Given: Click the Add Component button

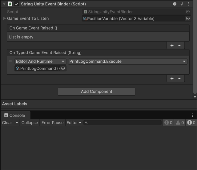Looking at the screenshot, I should [x=97, y=92].
